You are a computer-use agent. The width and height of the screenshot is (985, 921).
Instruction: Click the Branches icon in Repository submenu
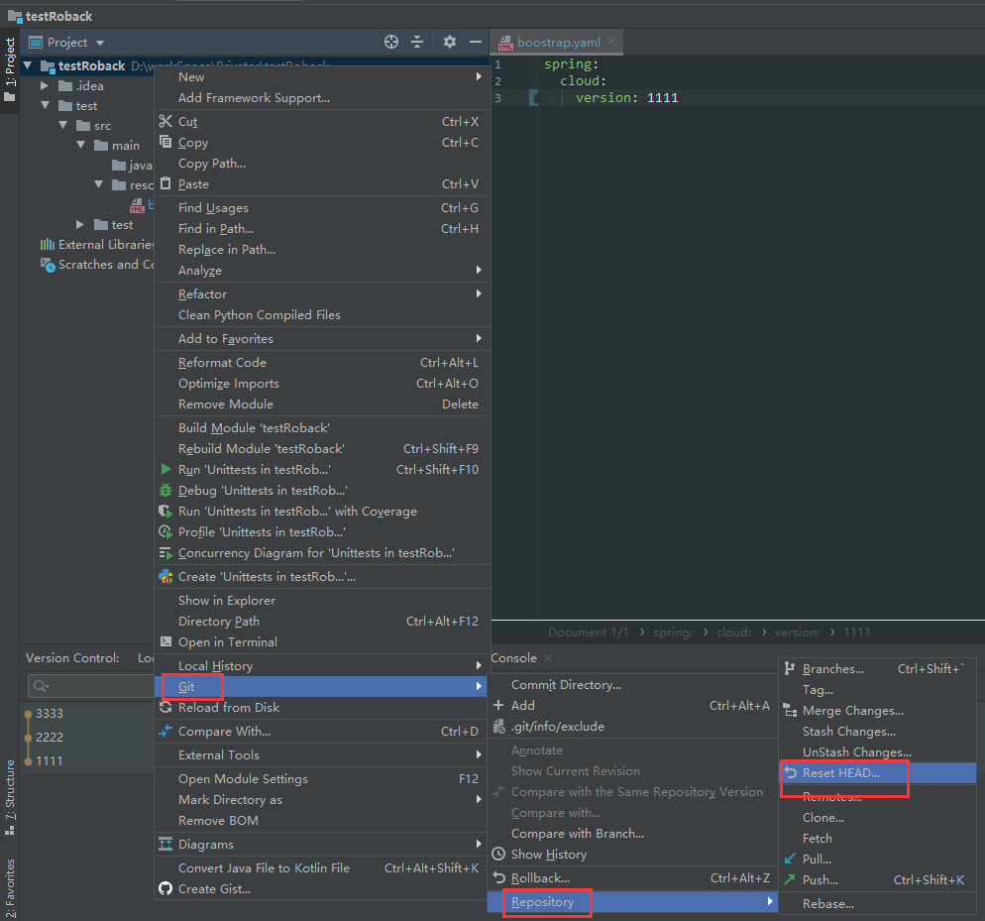[x=790, y=668]
